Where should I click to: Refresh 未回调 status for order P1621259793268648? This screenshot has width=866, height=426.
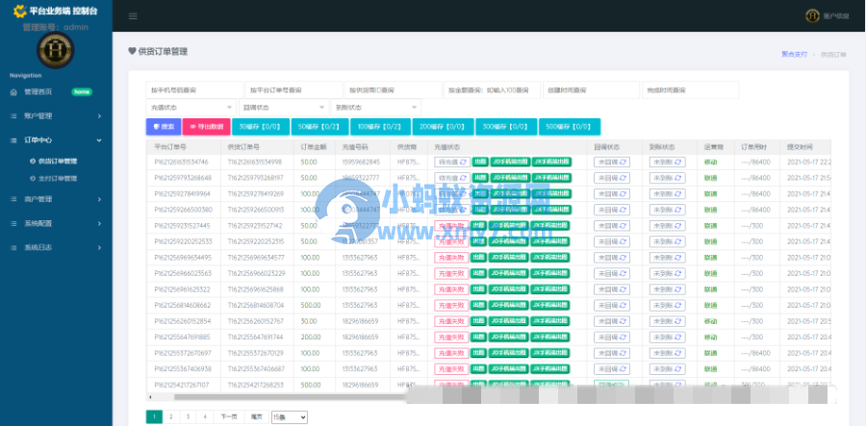pyautogui.click(x=623, y=178)
